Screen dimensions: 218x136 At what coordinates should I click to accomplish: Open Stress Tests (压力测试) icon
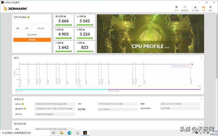[x=195, y=7]
